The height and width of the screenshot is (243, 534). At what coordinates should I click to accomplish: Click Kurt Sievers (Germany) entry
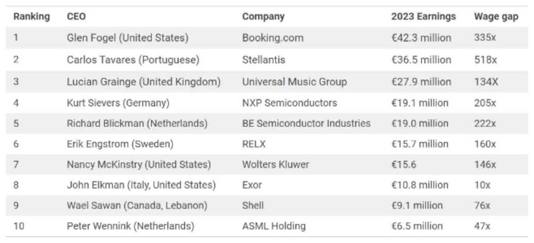118,102
